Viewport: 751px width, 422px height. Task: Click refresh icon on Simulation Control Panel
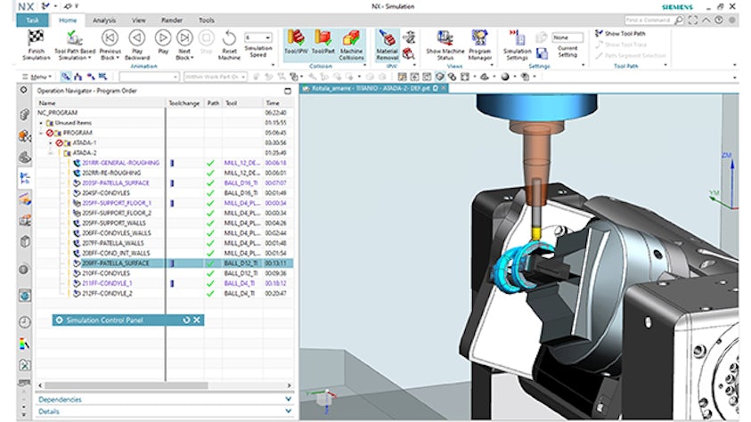(x=186, y=321)
